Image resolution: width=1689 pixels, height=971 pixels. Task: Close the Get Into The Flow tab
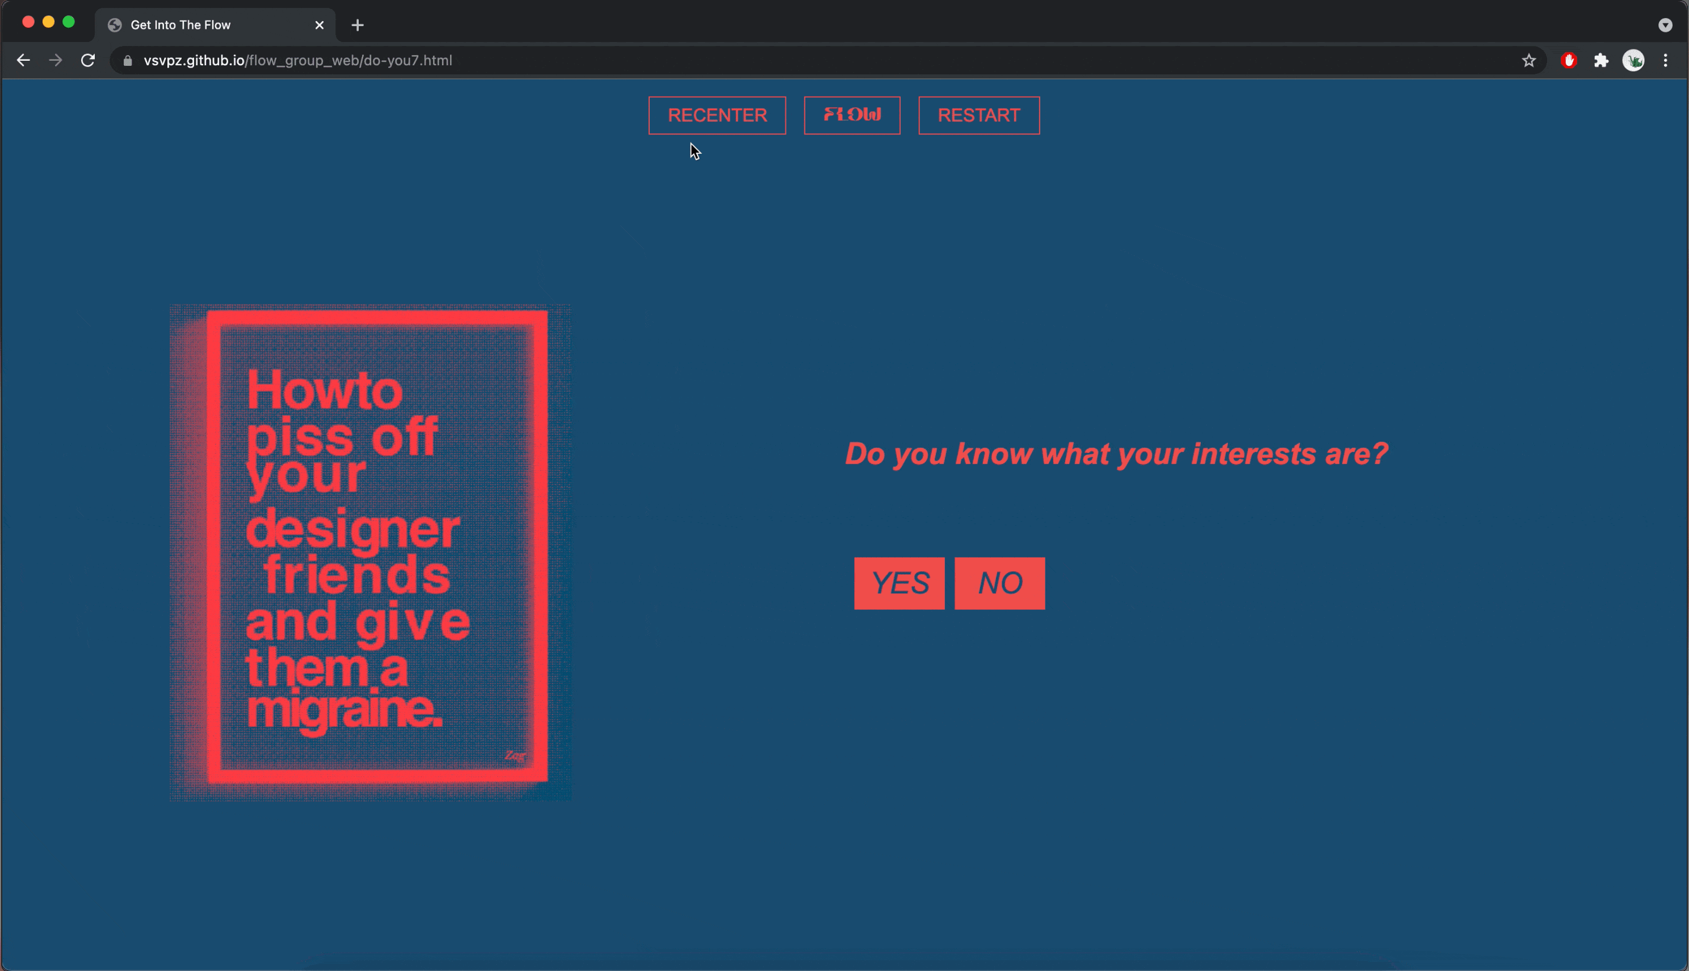320,26
